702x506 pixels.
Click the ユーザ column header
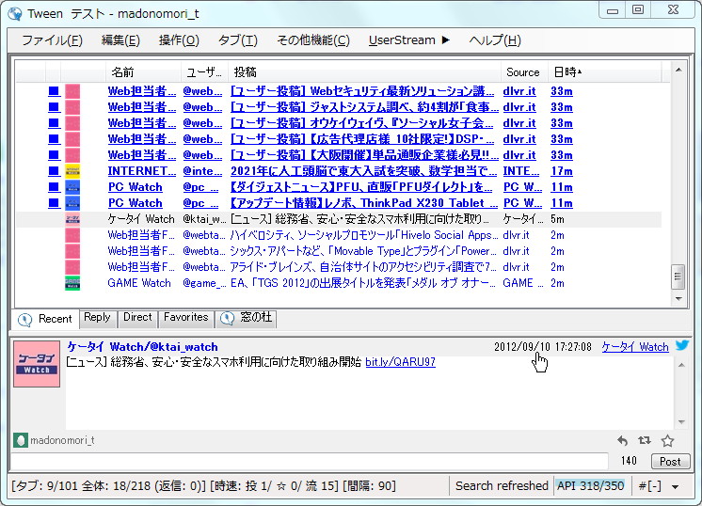tap(204, 72)
